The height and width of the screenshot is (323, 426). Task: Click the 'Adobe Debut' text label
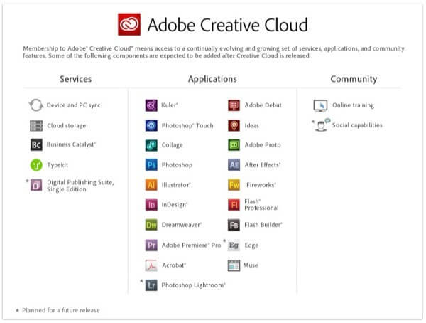tap(263, 105)
